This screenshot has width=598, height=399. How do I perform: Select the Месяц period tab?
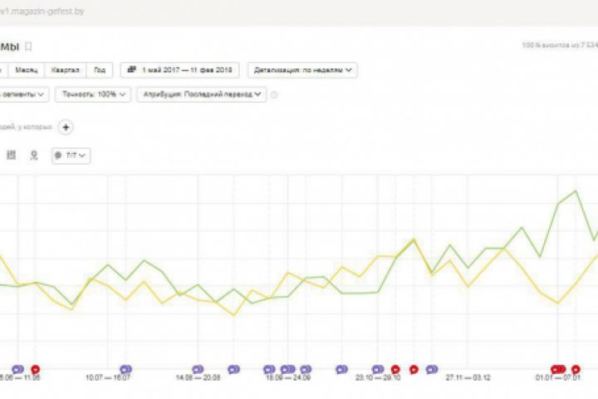pos(27,71)
